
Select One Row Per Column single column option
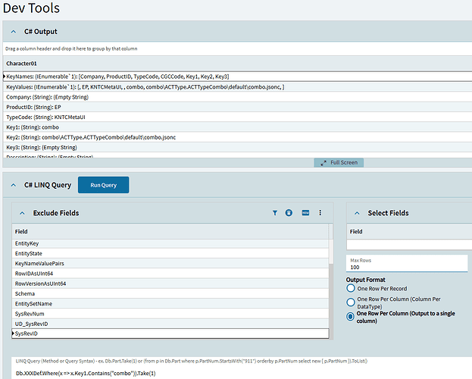point(350,316)
